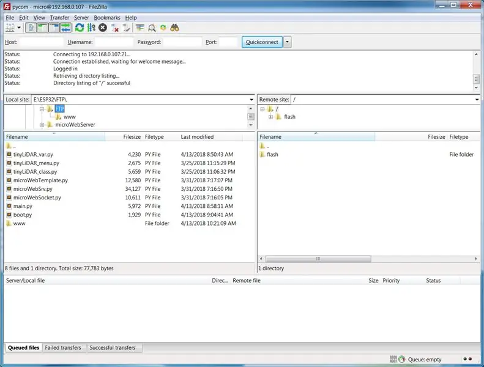Click the Quickconnect button
The height and width of the screenshot is (367, 484).
[262, 42]
